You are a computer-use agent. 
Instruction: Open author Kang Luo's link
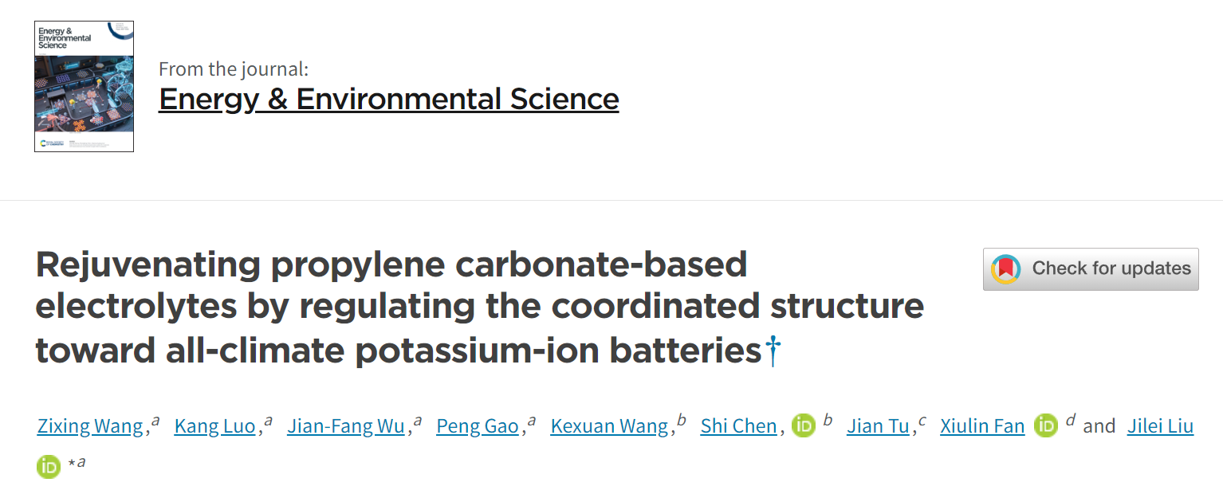(214, 426)
